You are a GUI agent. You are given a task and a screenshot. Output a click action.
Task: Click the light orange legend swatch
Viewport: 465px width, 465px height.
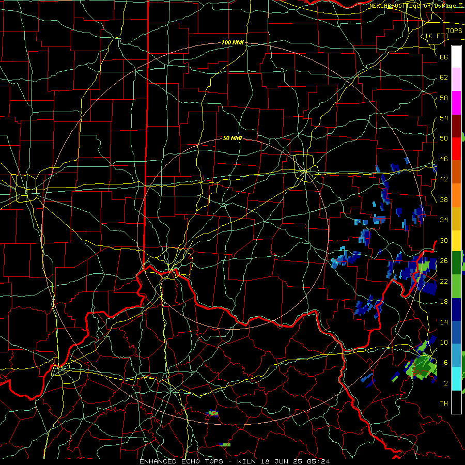pos(456,195)
